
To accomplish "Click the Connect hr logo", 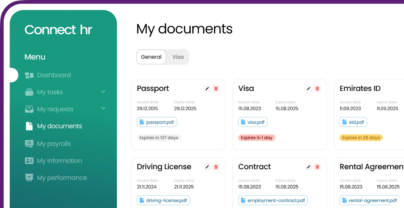I will pyautogui.click(x=58, y=30).
